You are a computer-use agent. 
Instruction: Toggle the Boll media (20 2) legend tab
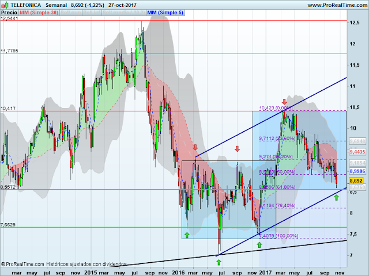[124, 13]
